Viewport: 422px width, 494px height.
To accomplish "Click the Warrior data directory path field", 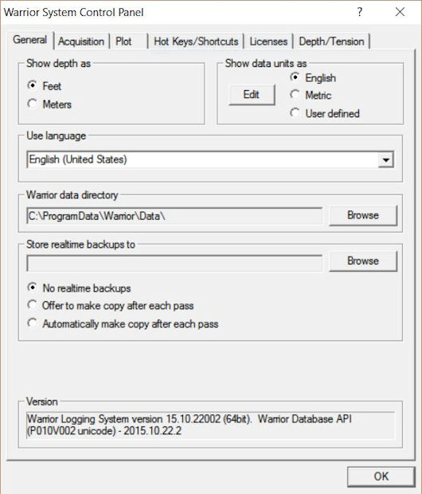I will click(x=174, y=216).
